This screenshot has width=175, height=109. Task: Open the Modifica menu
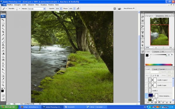(x=10, y=5)
